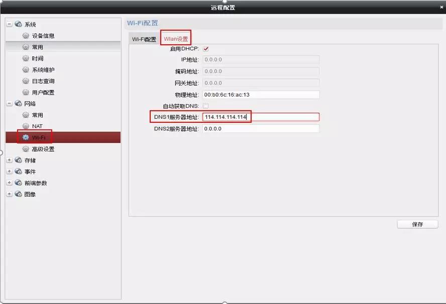The image size is (446, 304).
Task: Click the DNS1服务器地址 input field
Action: pos(261,117)
